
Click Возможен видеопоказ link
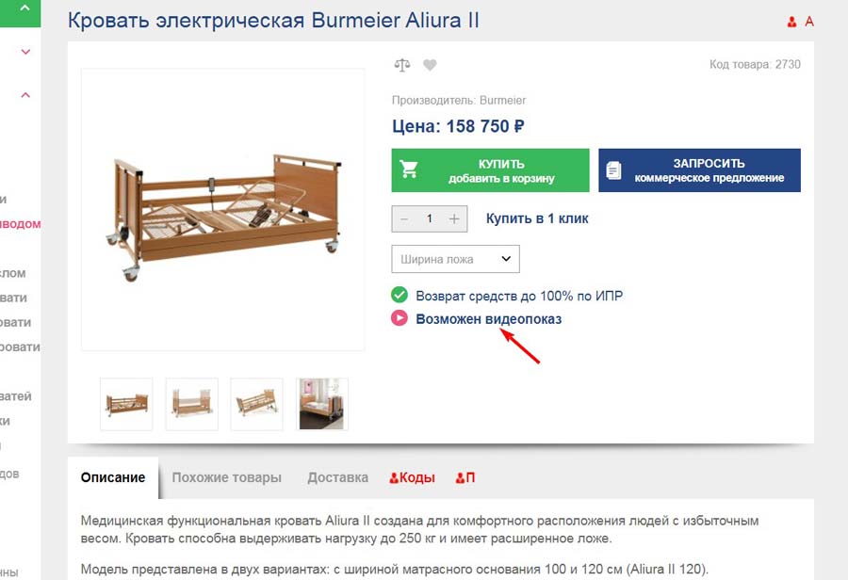pyautogui.click(x=488, y=319)
